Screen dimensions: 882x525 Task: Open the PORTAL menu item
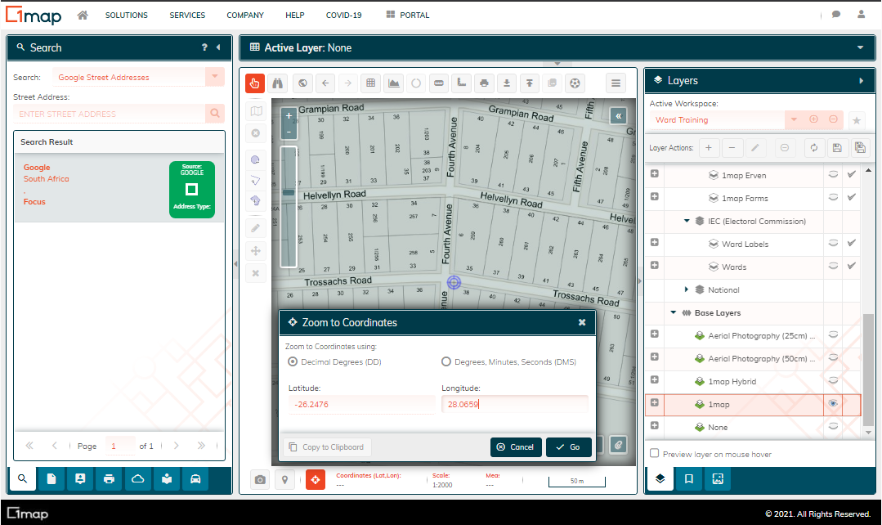pyautogui.click(x=408, y=16)
